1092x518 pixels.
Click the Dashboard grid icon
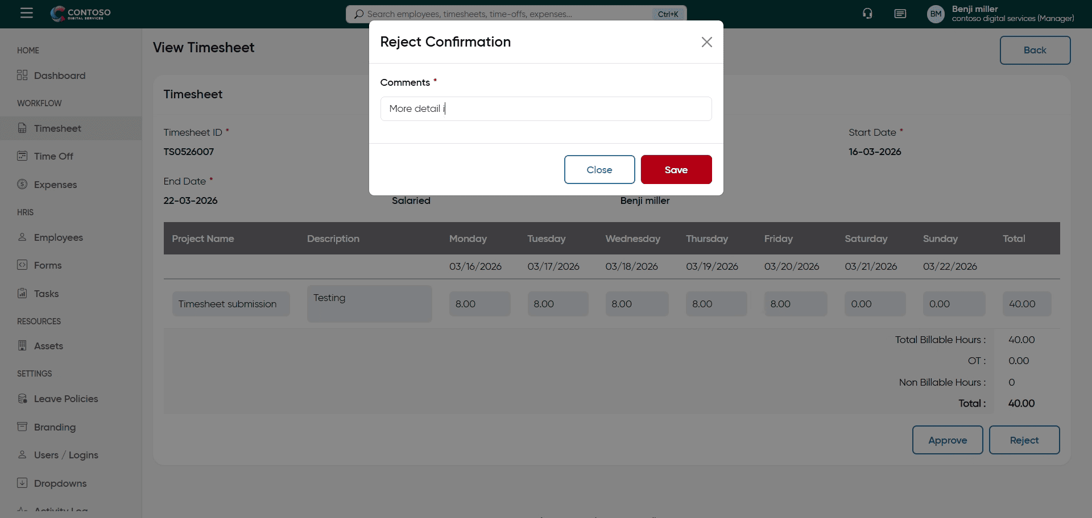click(22, 76)
